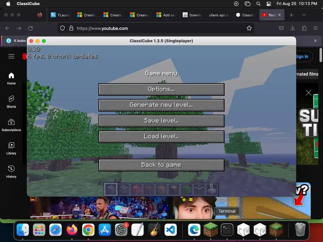Image resolution: width=323 pixels, height=242 pixels.
Task: Open Firefox extensions menu
Action: tap(304, 28)
